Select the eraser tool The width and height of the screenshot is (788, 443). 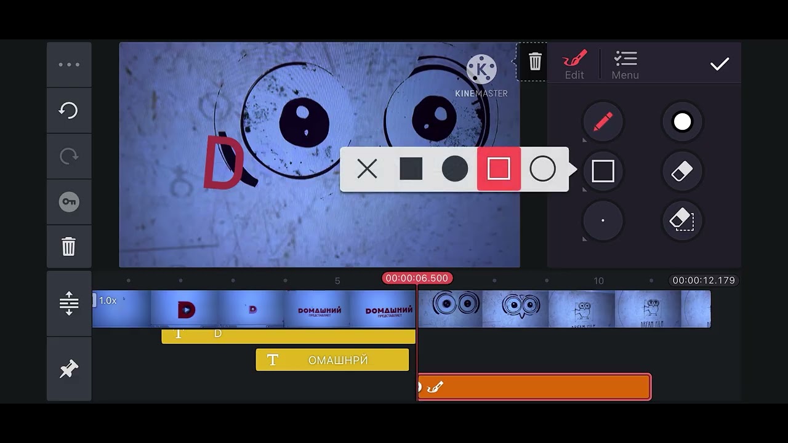(682, 171)
